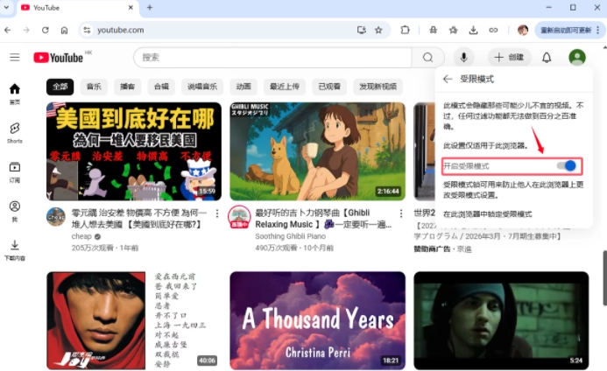Open three-dot menu for Ghibli piano video

(x=401, y=213)
